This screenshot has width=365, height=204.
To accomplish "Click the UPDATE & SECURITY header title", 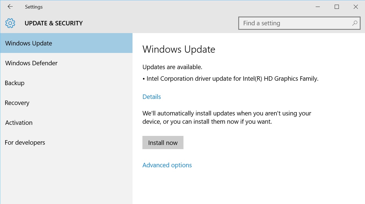I will coord(54,23).
